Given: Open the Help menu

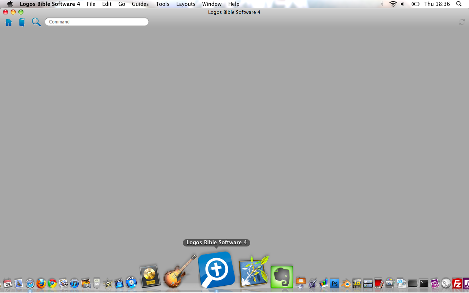Looking at the screenshot, I should (234, 4).
